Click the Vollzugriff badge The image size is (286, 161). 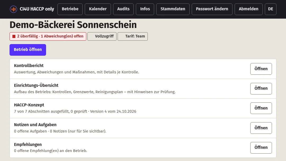pos(102,36)
